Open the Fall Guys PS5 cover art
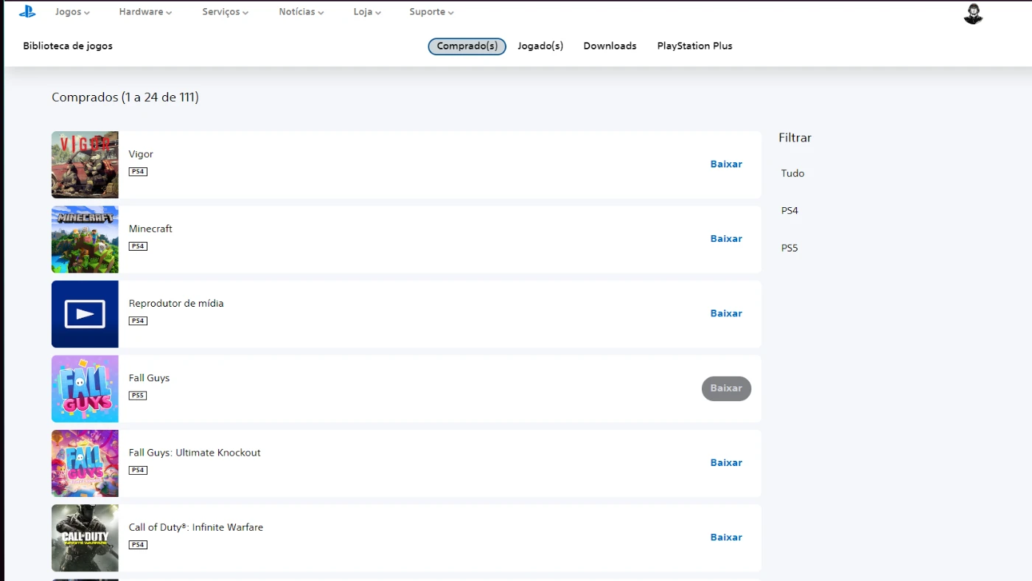This screenshot has width=1032, height=581. coord(85,389)
